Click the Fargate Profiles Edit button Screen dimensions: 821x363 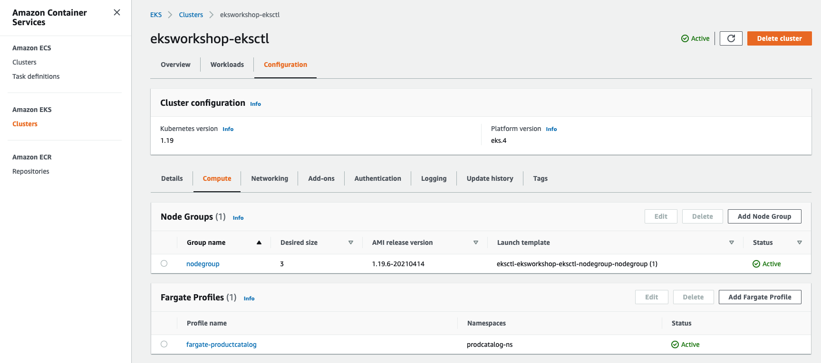point(652,297)
